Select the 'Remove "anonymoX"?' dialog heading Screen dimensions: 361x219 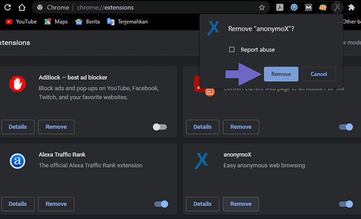coord(261,29)
